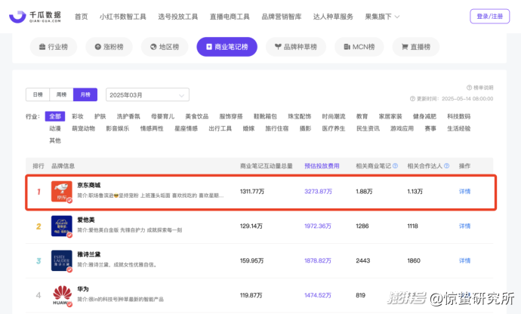
Task: Open the 涨粉榜 ranking tab
Action: pos(109,47)
